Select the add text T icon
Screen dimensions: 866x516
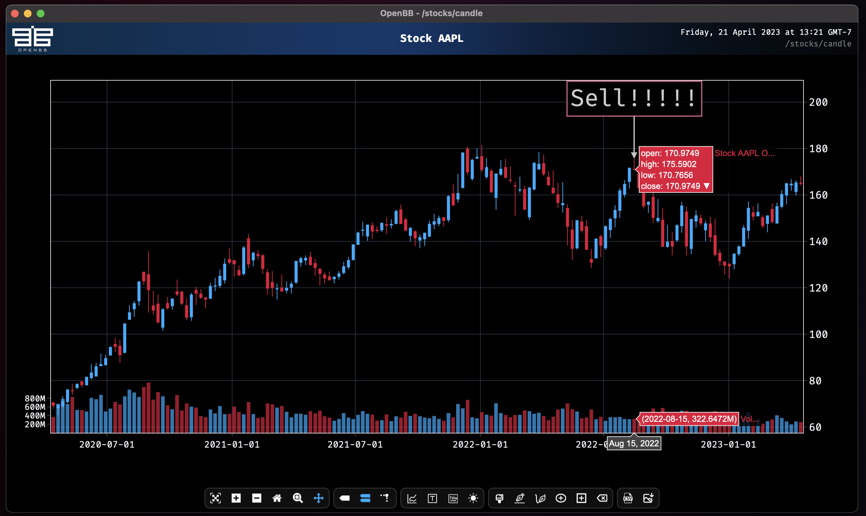[x=432, y=498]
